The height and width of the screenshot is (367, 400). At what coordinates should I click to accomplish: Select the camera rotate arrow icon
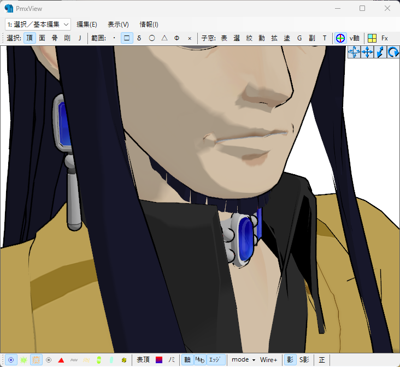(x=393, y=52)
